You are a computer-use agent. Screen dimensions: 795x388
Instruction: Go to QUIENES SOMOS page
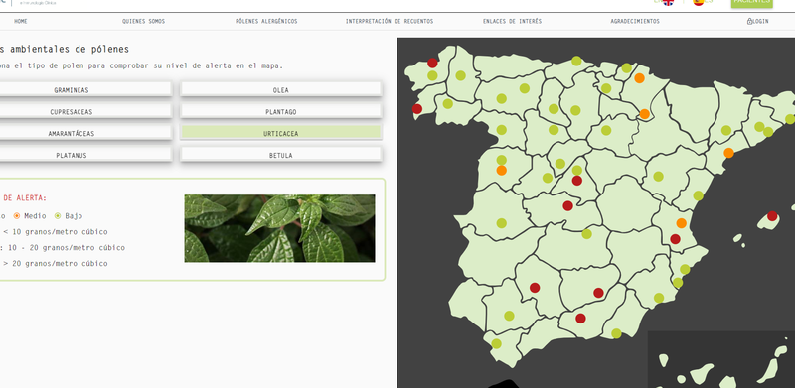[143, 21]
